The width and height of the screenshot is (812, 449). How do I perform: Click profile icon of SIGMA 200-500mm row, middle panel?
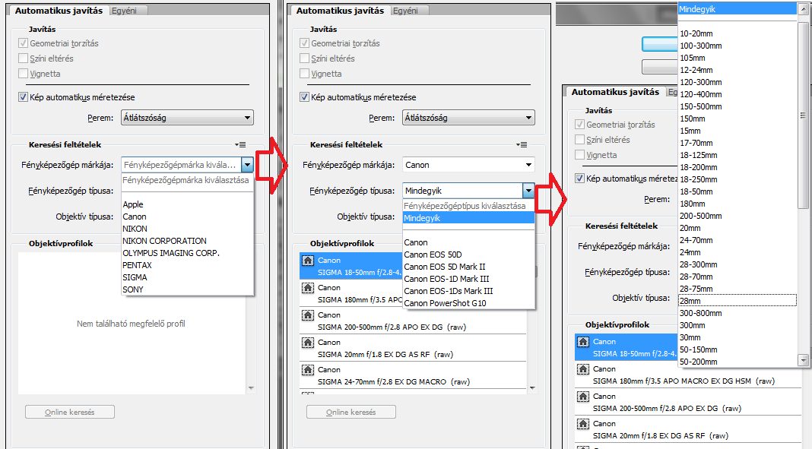(x=308, y=315)
